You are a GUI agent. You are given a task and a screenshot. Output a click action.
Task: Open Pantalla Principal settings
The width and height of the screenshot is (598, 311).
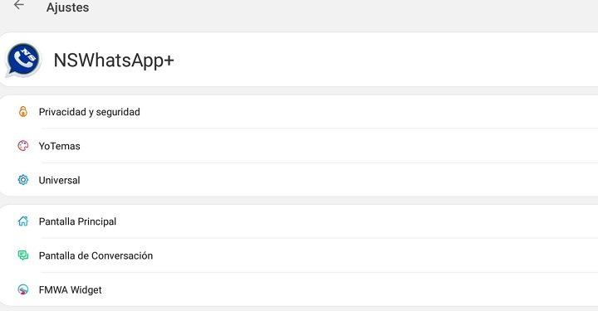(x=299, y=221)
